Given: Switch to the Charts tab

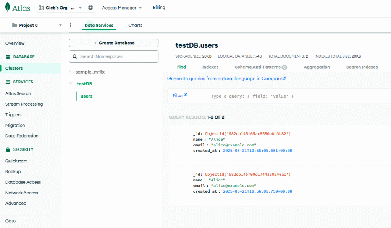Looking at the screenshot, I should point(135,25).
